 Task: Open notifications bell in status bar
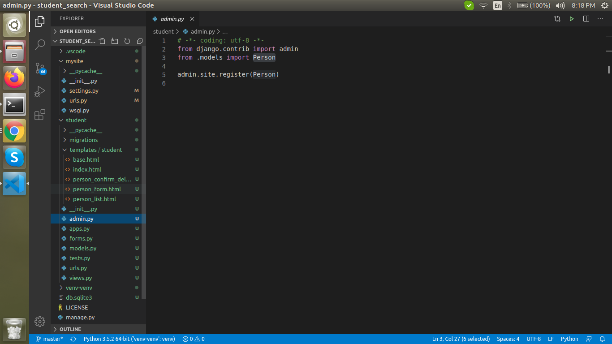(603, 339)
